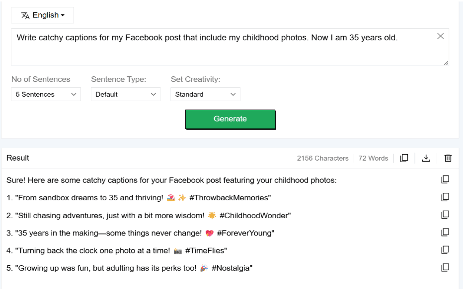Copy the entire result text
The width and height of the screenshot is (463, 289).
point(404,158)
